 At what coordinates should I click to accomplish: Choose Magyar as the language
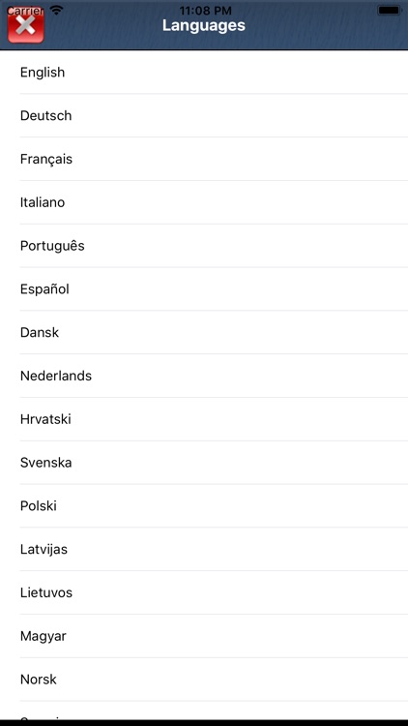[x=204, y=636]
